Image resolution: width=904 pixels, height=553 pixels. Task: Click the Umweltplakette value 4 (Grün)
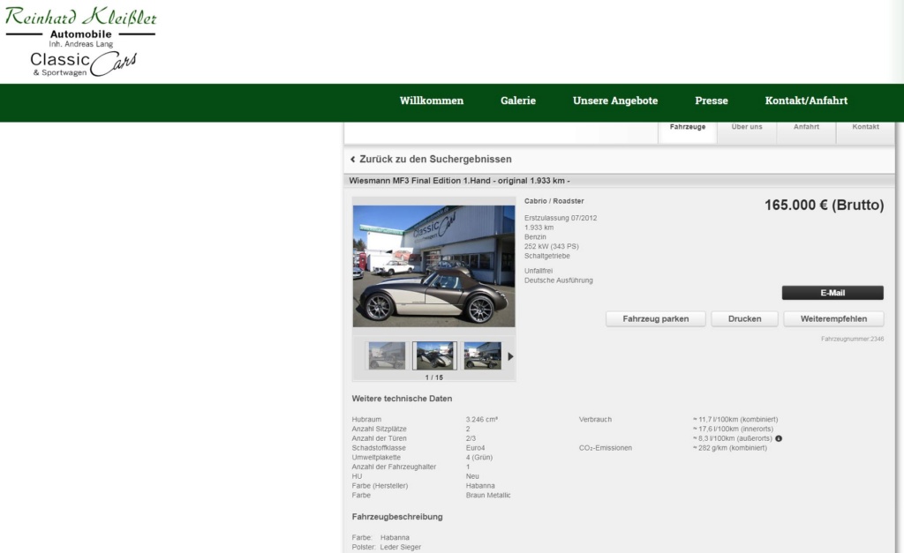[x=479, y=458]
